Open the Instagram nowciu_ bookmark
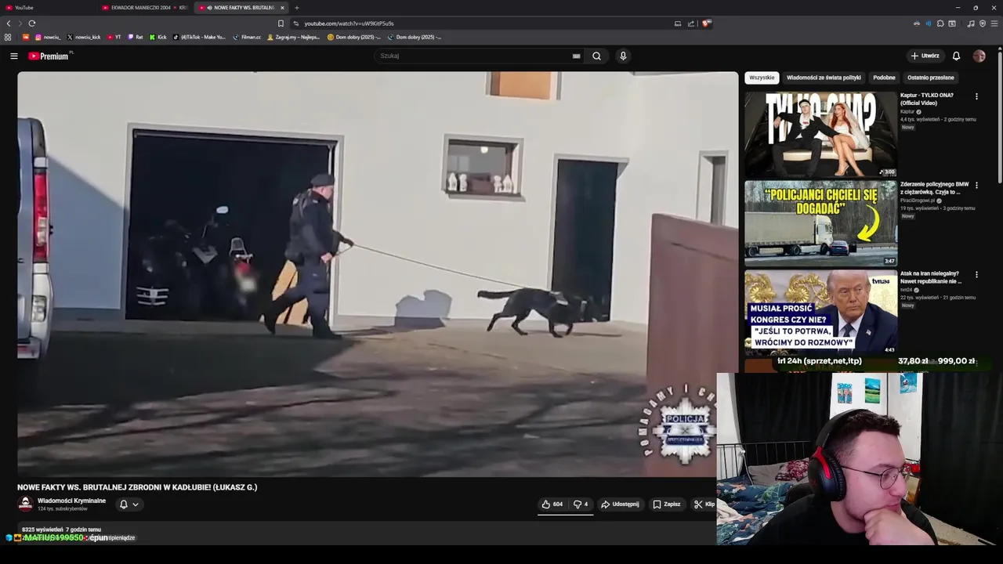This screenshot has height=564, width=1003. click(x=48, y=37)
